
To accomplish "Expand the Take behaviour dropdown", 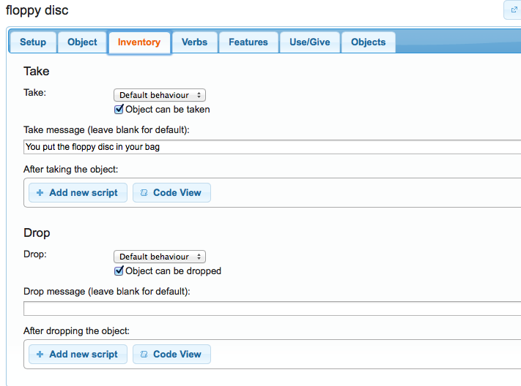I will click(x=160, y=95).
